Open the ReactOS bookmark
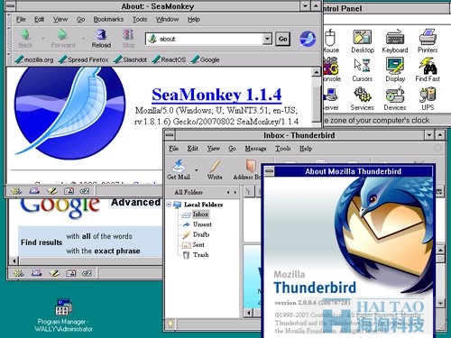The width and height of the screenshot is (451, 338). [170, 59]
